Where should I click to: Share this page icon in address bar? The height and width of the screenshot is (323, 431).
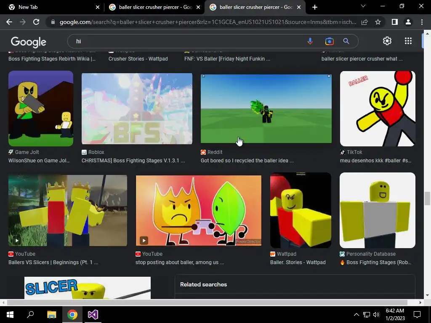point(364,22)
